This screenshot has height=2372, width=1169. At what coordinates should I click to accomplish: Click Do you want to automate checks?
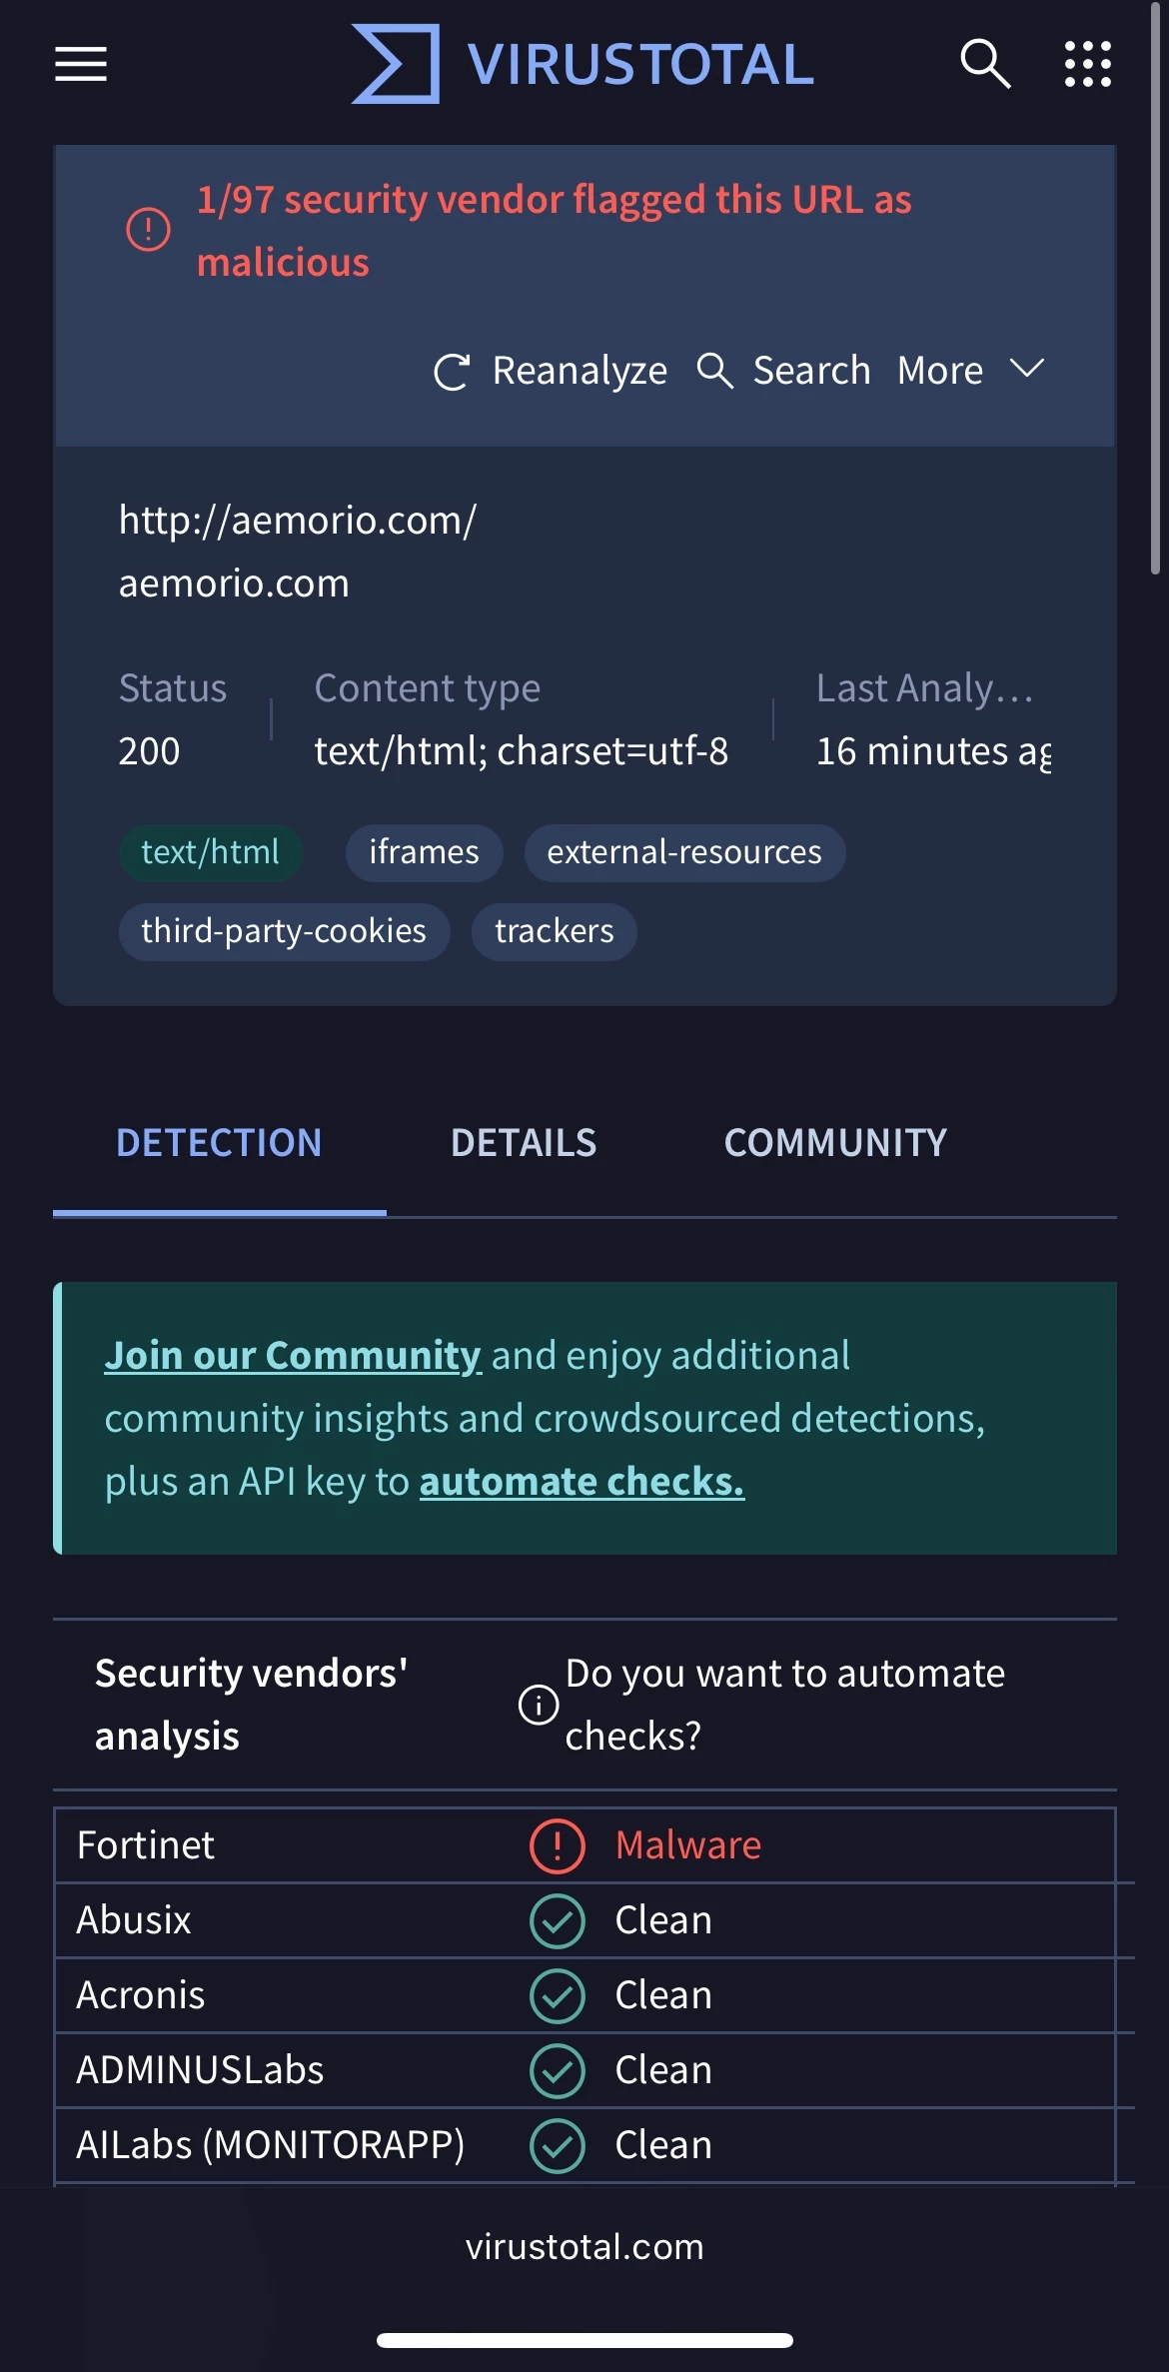785,1705
